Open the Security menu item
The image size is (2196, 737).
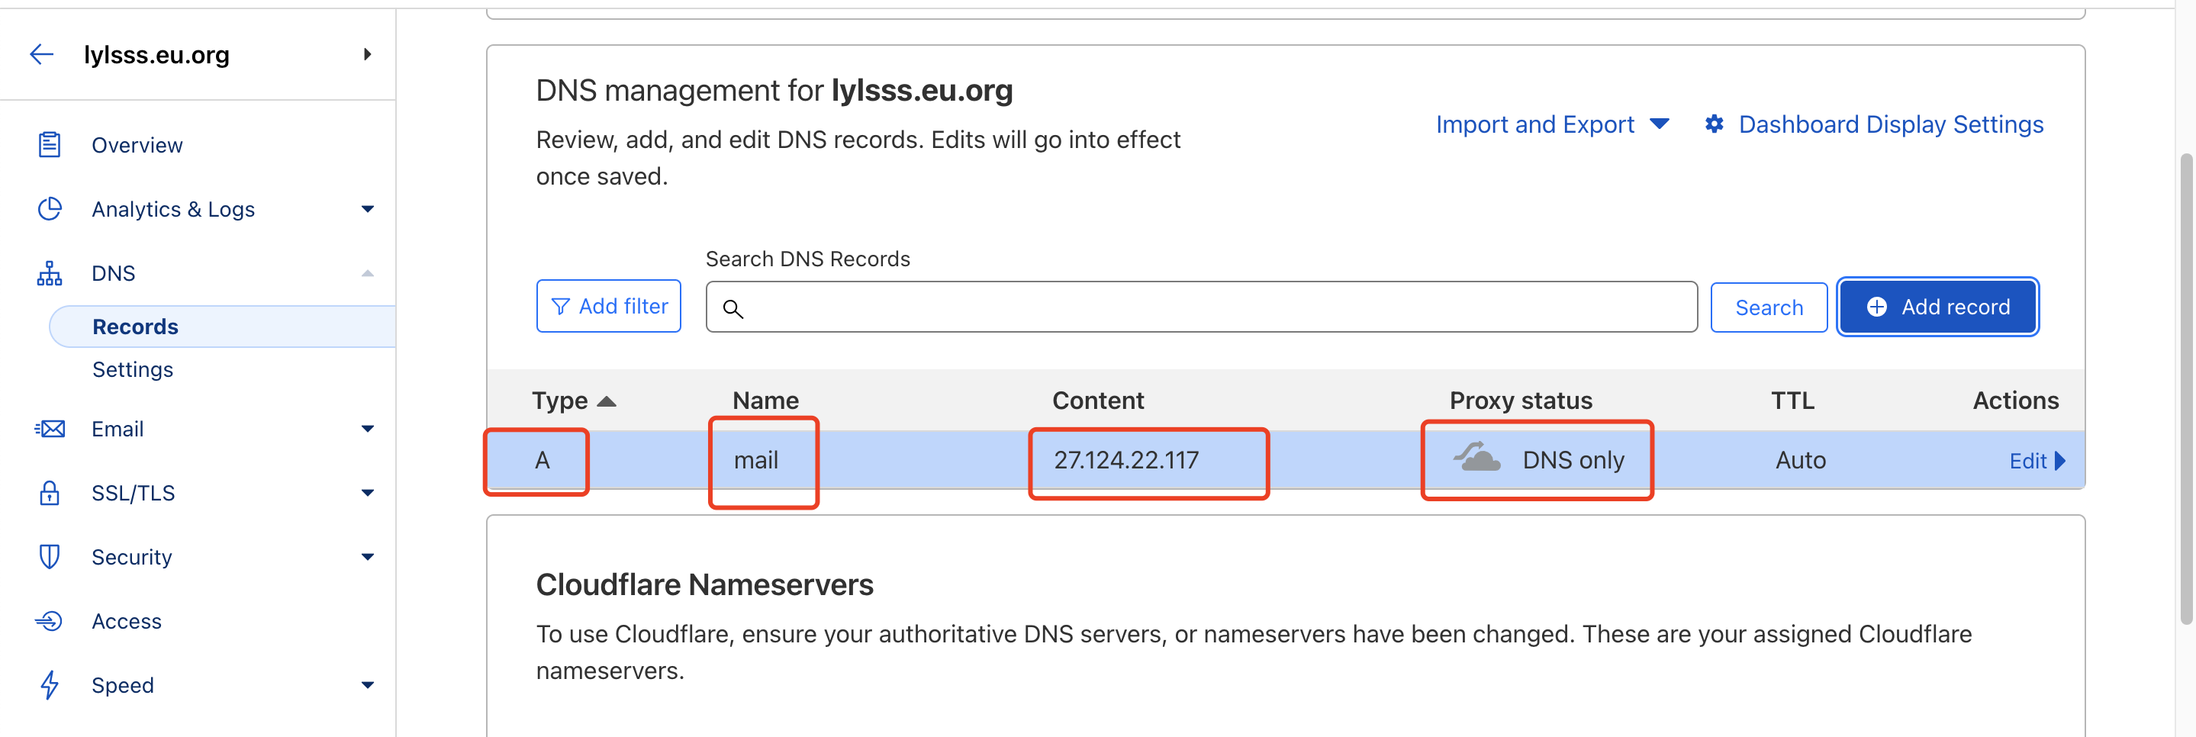[132, 557]
